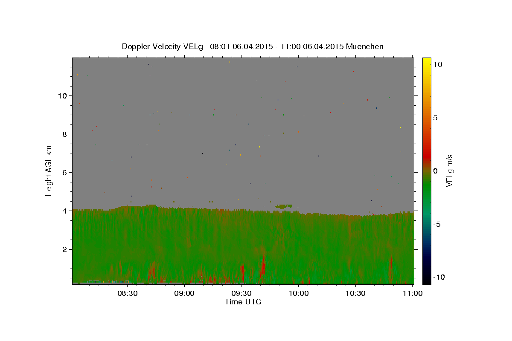The height and width of the screenshot is (341, 512).
Task: Click the height axis label '6'
Action: pos(66,172)
